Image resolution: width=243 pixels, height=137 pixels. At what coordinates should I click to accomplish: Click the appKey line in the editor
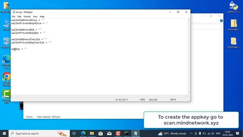(19, 49)
